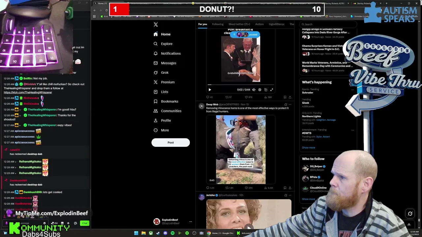Open Lists in the X sidebar
The image size is (422, 237).
coord(161,92)
